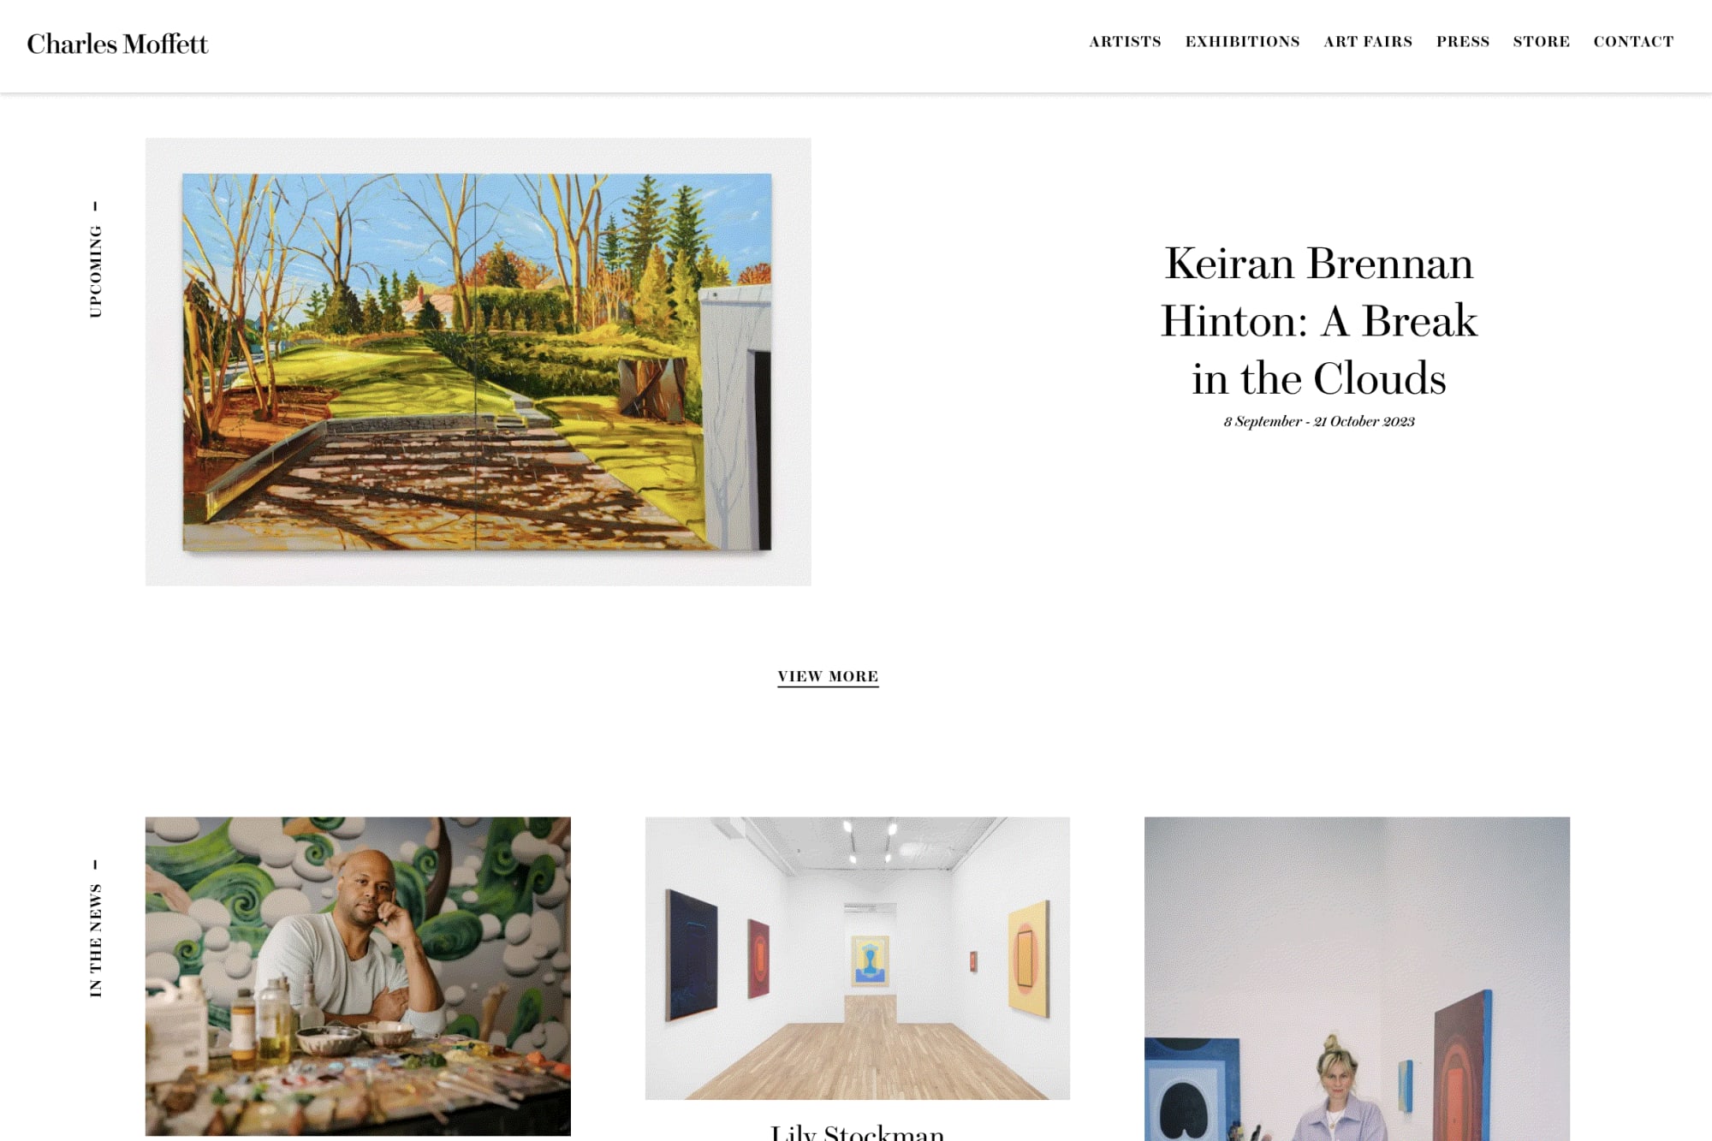Screen dimensions: 1712x1141
Task: Select Press in the navigation
Action: click(1463, 41)
